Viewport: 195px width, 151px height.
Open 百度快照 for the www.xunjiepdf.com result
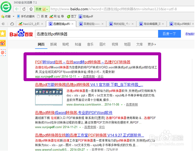click(90, 127)
